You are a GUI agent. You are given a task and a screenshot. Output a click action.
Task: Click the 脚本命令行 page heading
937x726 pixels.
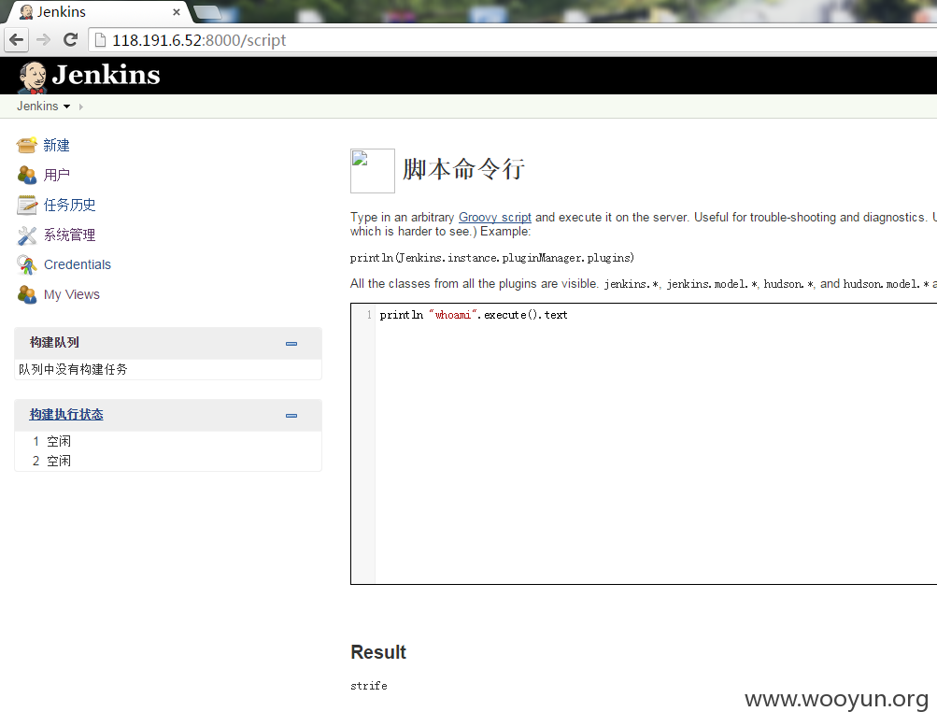463,169
